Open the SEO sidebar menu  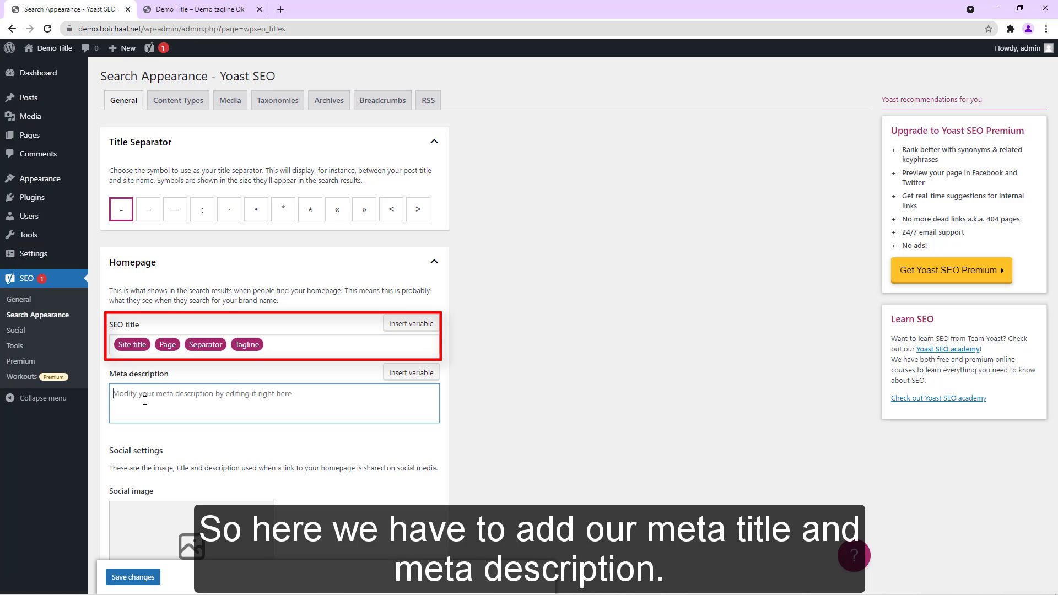[x=44, y=278]
